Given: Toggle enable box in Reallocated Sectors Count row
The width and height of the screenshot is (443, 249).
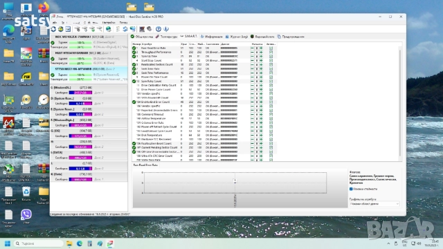Looking at the screenshot, I should [271, 64].
